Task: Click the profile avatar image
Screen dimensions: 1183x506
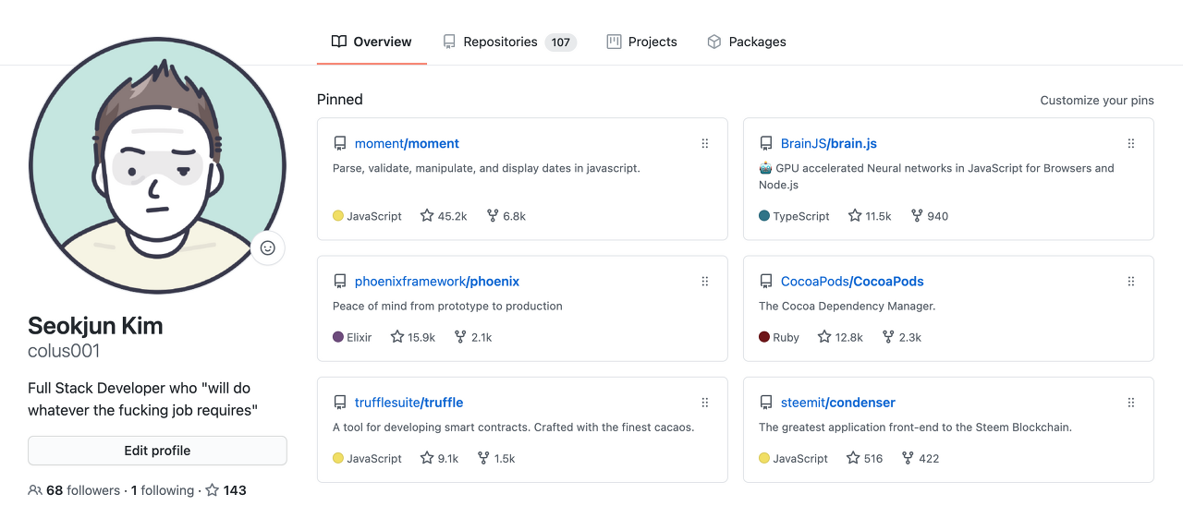Action: 157,165
